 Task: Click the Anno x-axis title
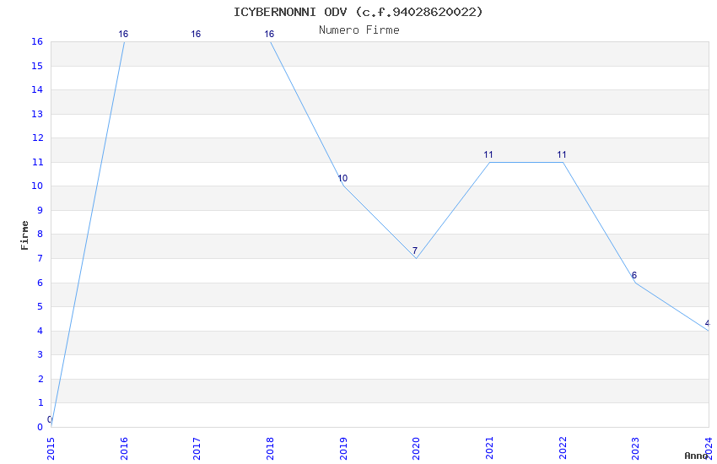click(696, 456)
